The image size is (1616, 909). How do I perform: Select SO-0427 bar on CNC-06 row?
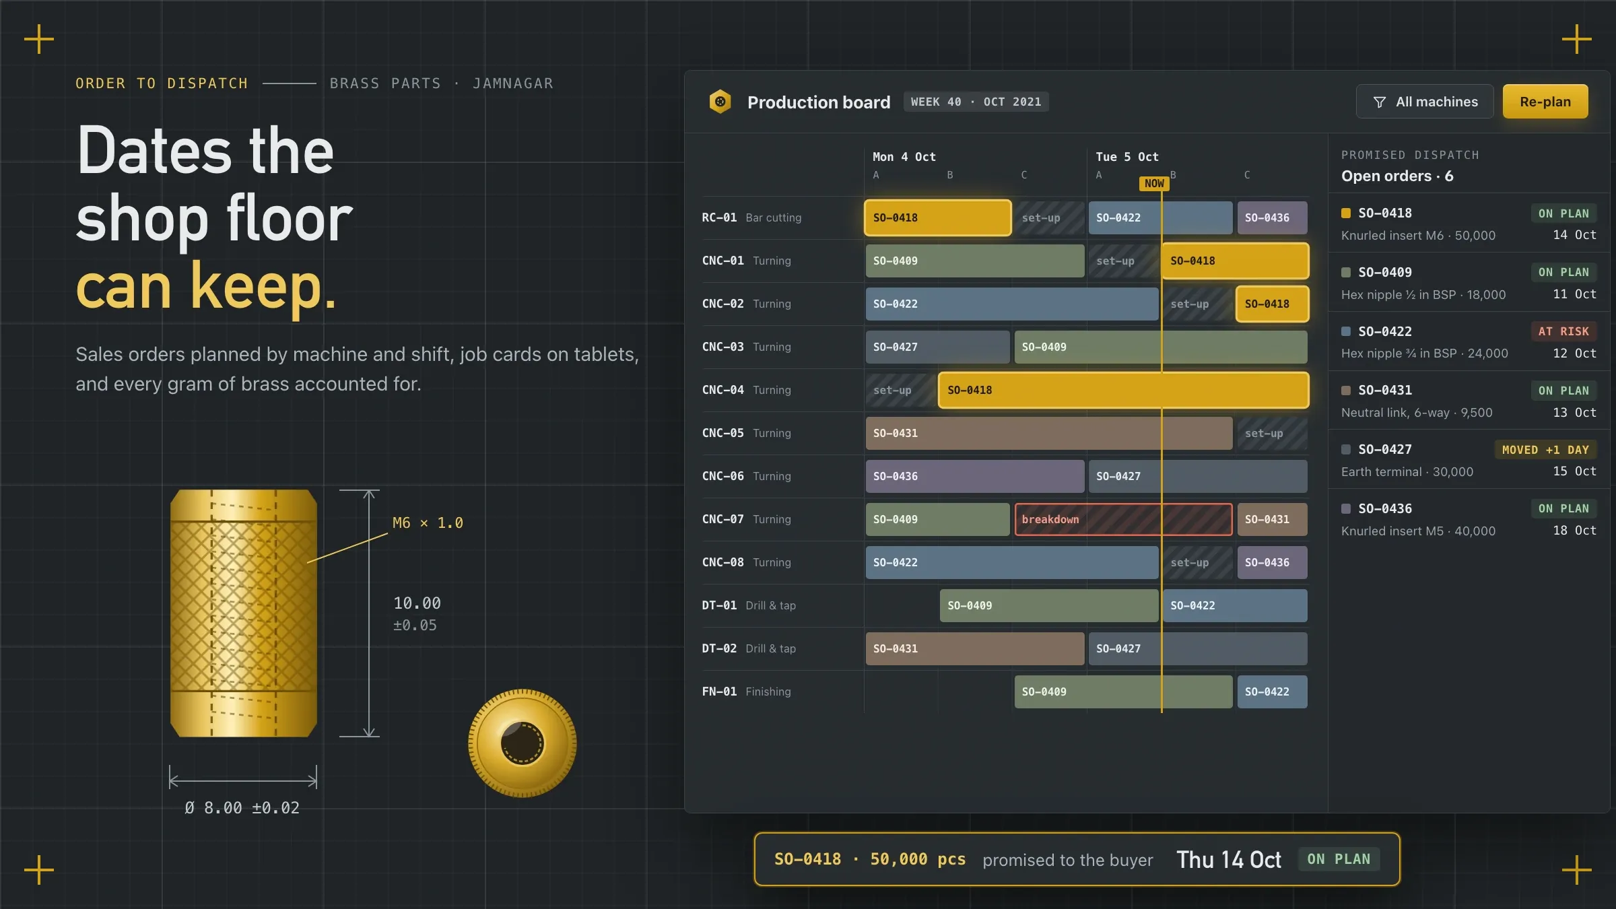(1198, 476)
